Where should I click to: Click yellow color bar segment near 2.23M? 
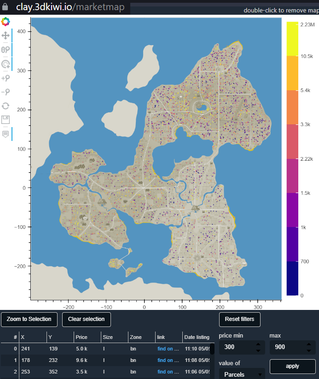point(292,39)
